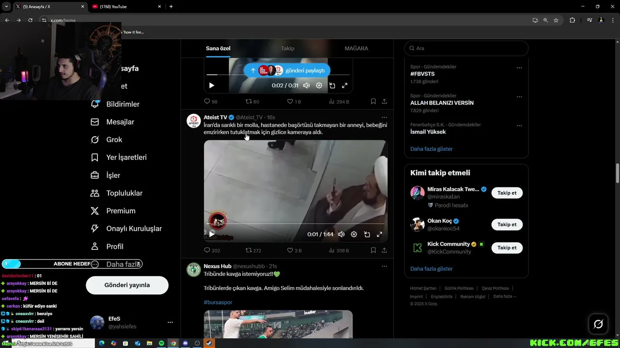Image resolution: width=620 pixels, height=348 pixels.
Task: Open Profil from the sidebar
Action: point(107,246)
